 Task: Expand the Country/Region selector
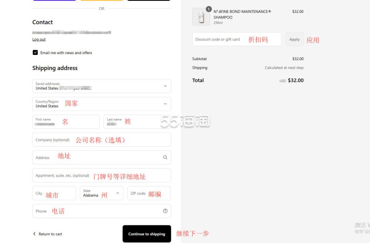(x=102, y=104)
